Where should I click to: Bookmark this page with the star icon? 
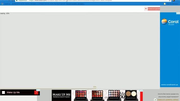tap(170, 1)
